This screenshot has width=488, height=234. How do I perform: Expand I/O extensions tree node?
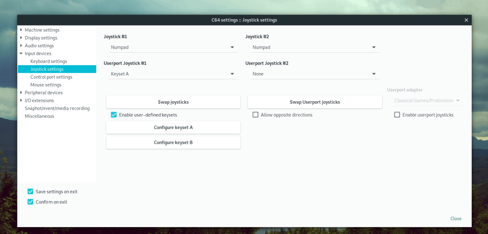21,100
